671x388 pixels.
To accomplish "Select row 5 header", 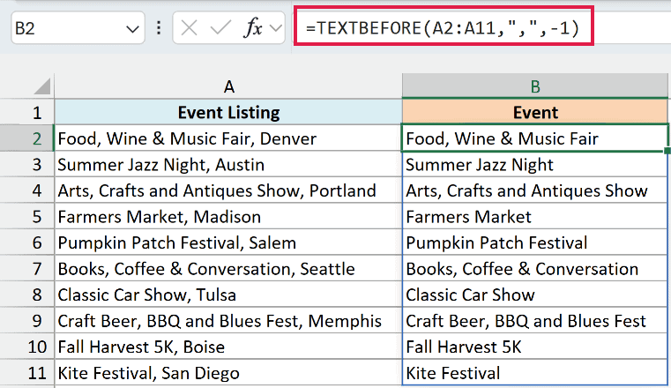I will point(27,217).
